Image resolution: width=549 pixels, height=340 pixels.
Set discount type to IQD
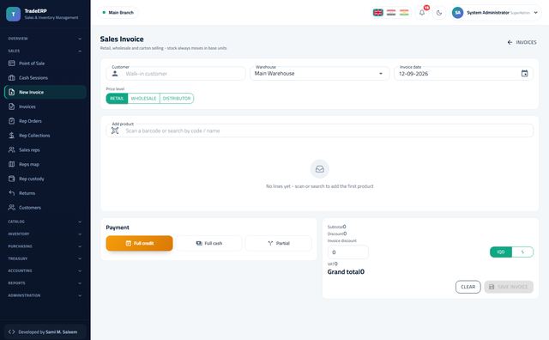pyautogui.click(x=501, y=252)
